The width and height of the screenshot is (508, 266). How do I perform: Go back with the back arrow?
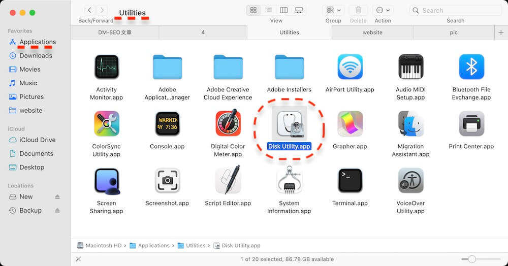point(90,10)
